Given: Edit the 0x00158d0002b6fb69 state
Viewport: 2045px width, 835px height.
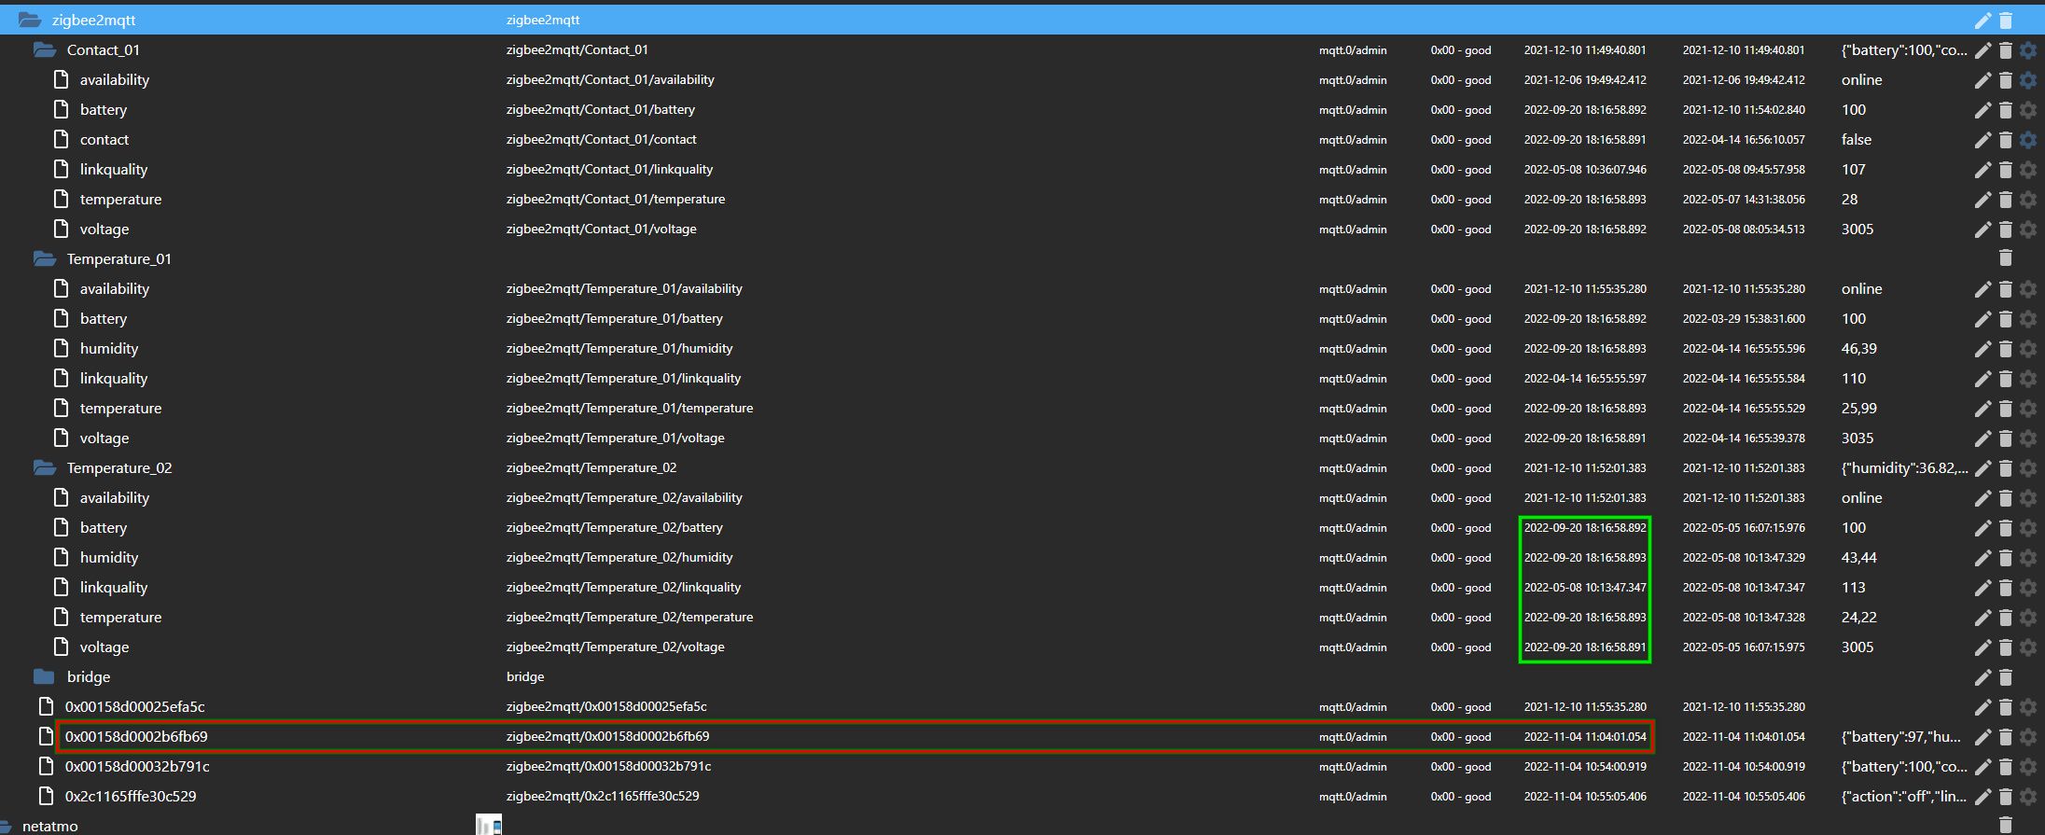Looking at the screenshot, I should pyautogui.click(x=1982, y=737).
